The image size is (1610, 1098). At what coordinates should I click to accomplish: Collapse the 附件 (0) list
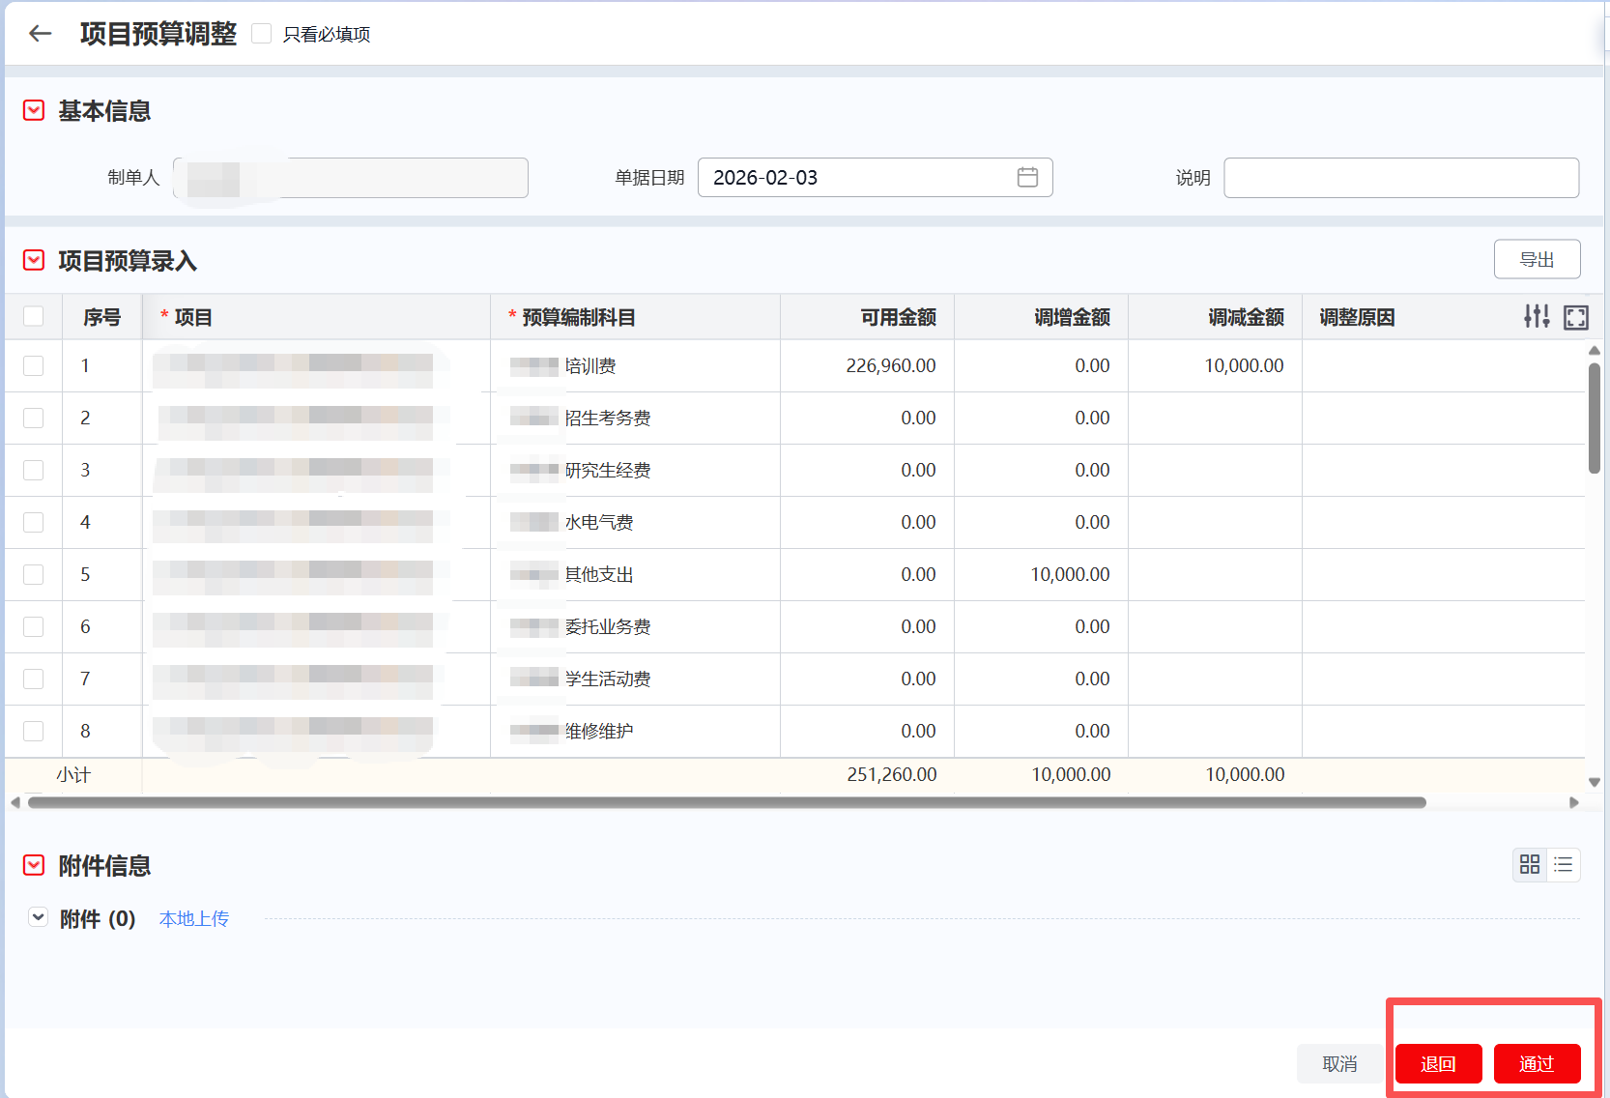39,917
